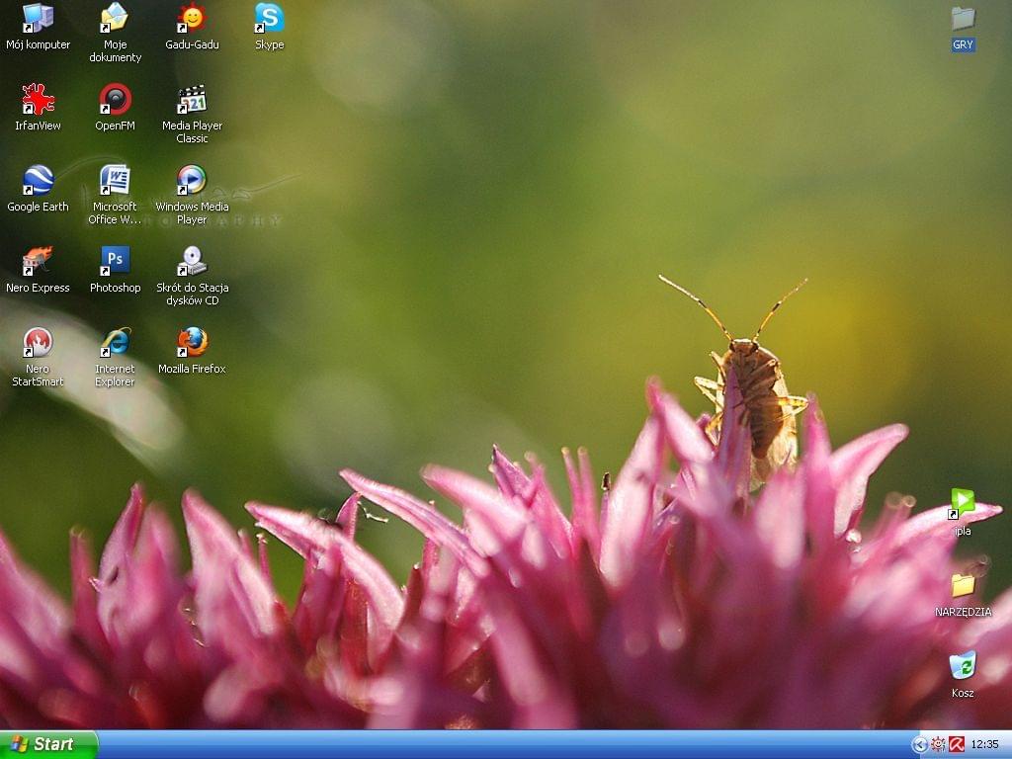The width and height of the screenshot is (1012, 759).
Task: Select the Internet Explorer shortcut
Action: tap(115, 342)
